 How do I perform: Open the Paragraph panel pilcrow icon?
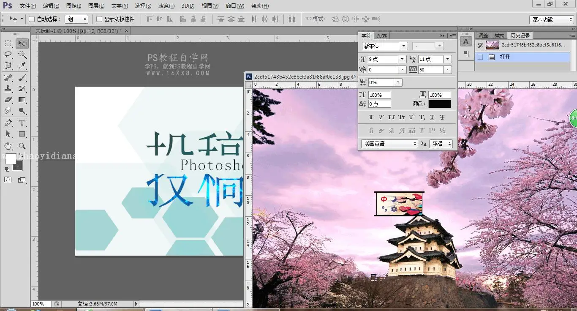pos(466,54)
